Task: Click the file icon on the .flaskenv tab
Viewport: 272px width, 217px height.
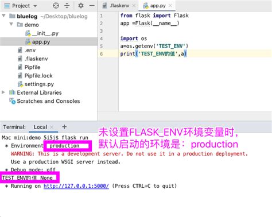Action: point(104,6)
